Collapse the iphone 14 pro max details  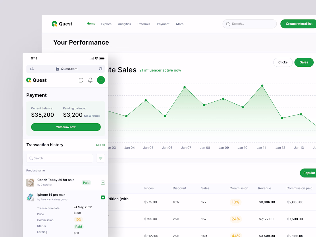tap(103, 198)
